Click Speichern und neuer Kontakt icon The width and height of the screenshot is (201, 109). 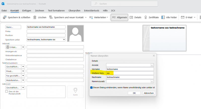(x=51, y=17)
